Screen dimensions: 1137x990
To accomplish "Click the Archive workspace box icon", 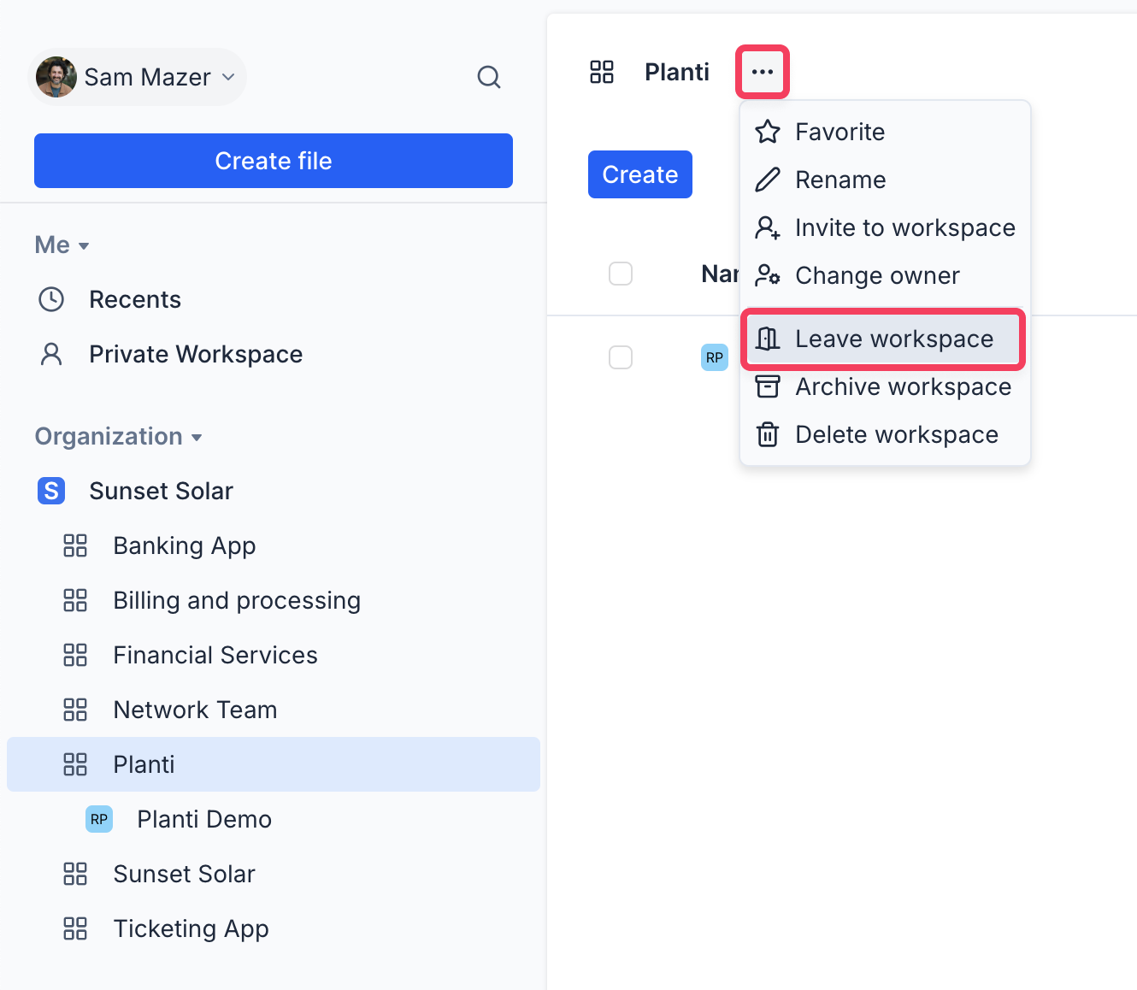I will pyautogui.click(x=768, y=386).
